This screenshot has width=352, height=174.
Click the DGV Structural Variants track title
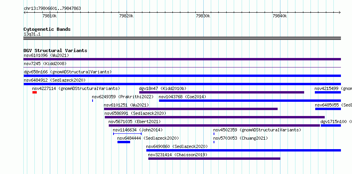55,51
